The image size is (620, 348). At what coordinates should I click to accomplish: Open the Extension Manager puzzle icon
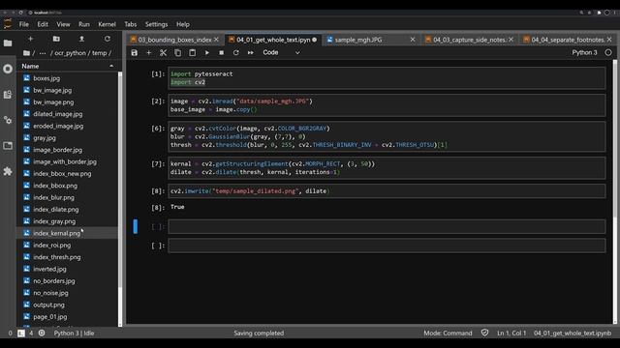[x=8, y=171]
